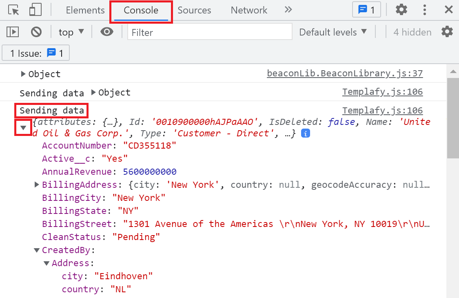The height and width of the screenshot is (298, 459).
Task: Focus the Filter input field
Action: (210, 32)
